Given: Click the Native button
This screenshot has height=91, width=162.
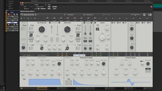Looking at the screenshot, I should pyautogui.click(x=55, y=9).
